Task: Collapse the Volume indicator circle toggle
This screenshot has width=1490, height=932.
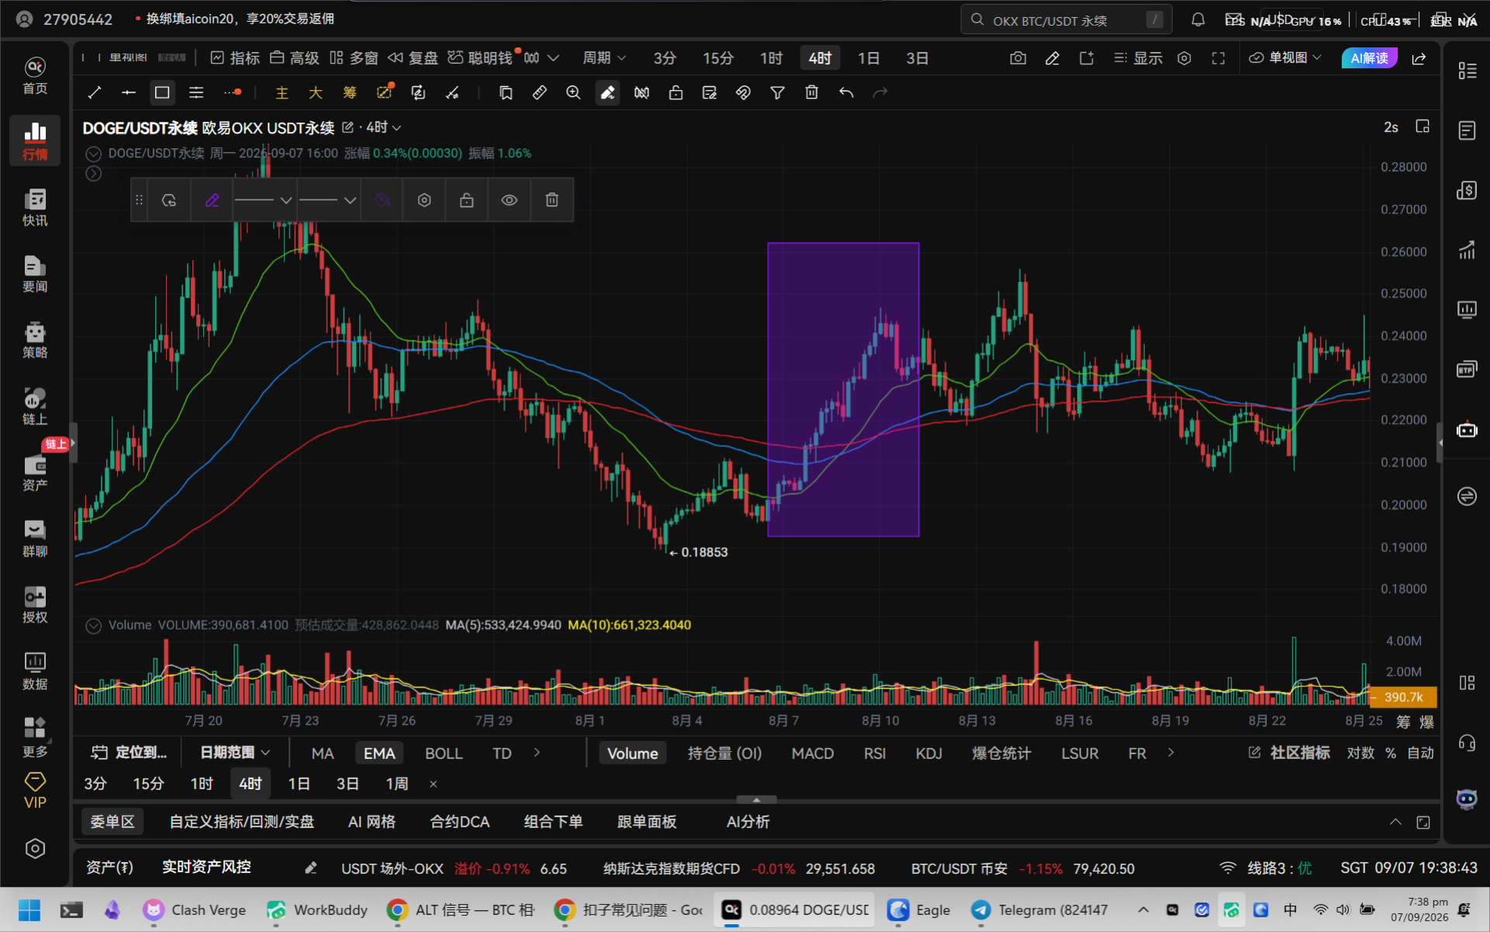Action: [93, 625]
